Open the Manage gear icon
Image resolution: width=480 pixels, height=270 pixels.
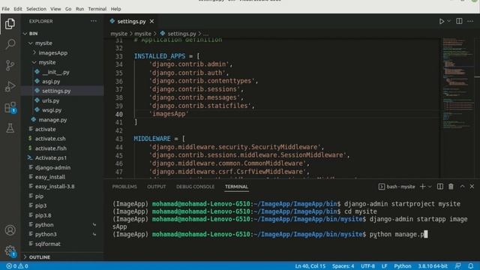[10, 251]
